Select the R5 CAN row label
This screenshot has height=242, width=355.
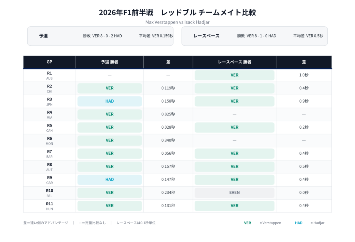point(49,128)
